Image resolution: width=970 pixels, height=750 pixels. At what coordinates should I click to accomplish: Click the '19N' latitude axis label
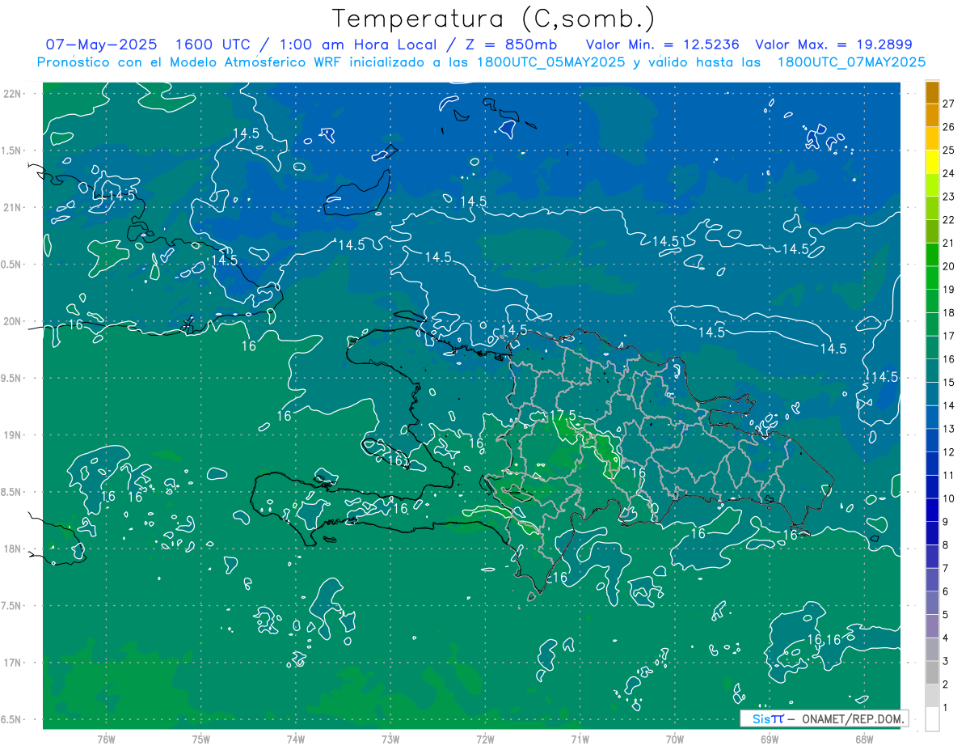tap(14, 435)
